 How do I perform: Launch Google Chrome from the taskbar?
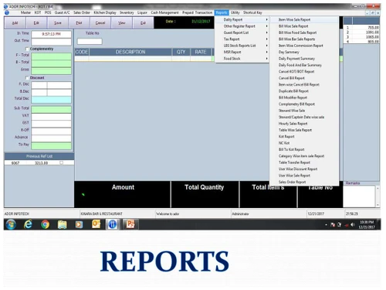(45, 224)
